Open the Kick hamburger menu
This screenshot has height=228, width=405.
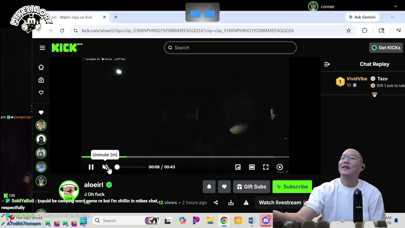click(x=42, y=47)
